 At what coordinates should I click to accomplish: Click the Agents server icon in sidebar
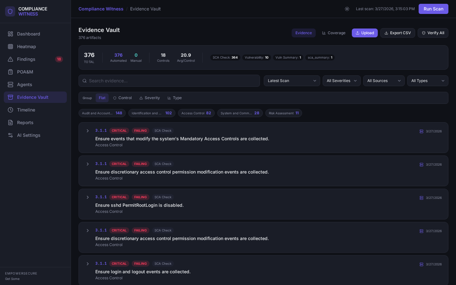(x=10, y=85)
